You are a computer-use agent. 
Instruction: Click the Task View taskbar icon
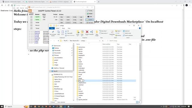[31, 106]
